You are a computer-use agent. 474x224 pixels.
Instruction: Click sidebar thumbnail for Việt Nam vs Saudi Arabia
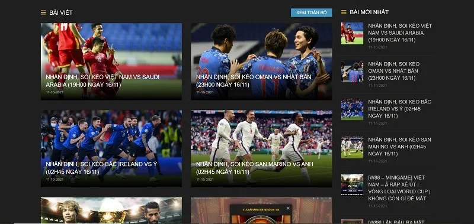[x=352, y=34]
